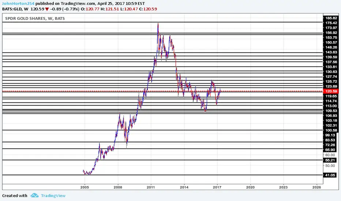Click the 83.53 price axis label
This screenshot has height=201, width=341.
coord(330,140)
